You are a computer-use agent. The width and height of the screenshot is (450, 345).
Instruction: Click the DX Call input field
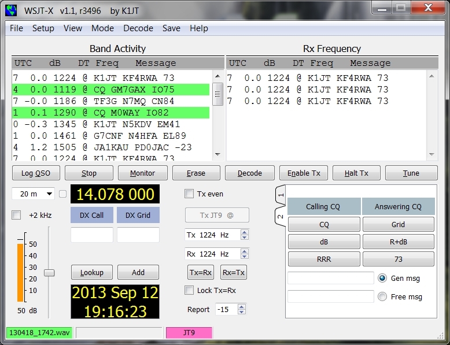coord(91,235)
